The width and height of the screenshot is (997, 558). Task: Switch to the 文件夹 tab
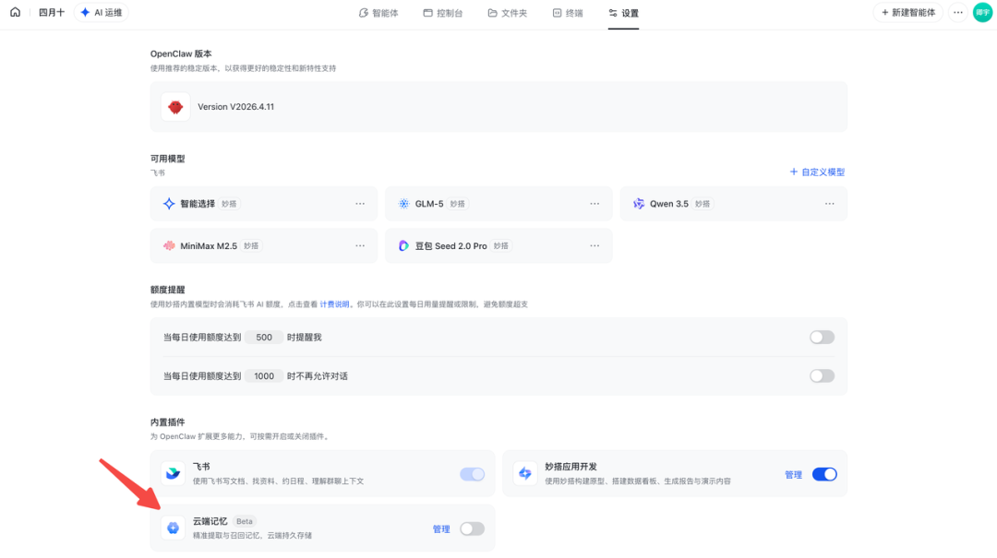[508, 13]
